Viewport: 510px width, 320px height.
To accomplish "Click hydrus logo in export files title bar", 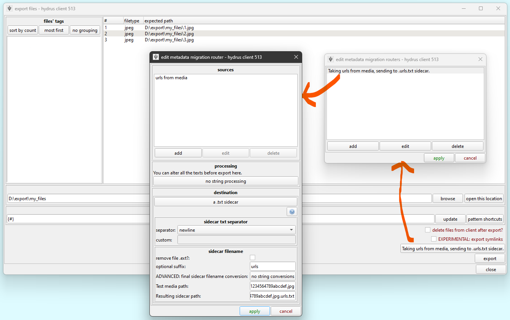I will (9, 8).
